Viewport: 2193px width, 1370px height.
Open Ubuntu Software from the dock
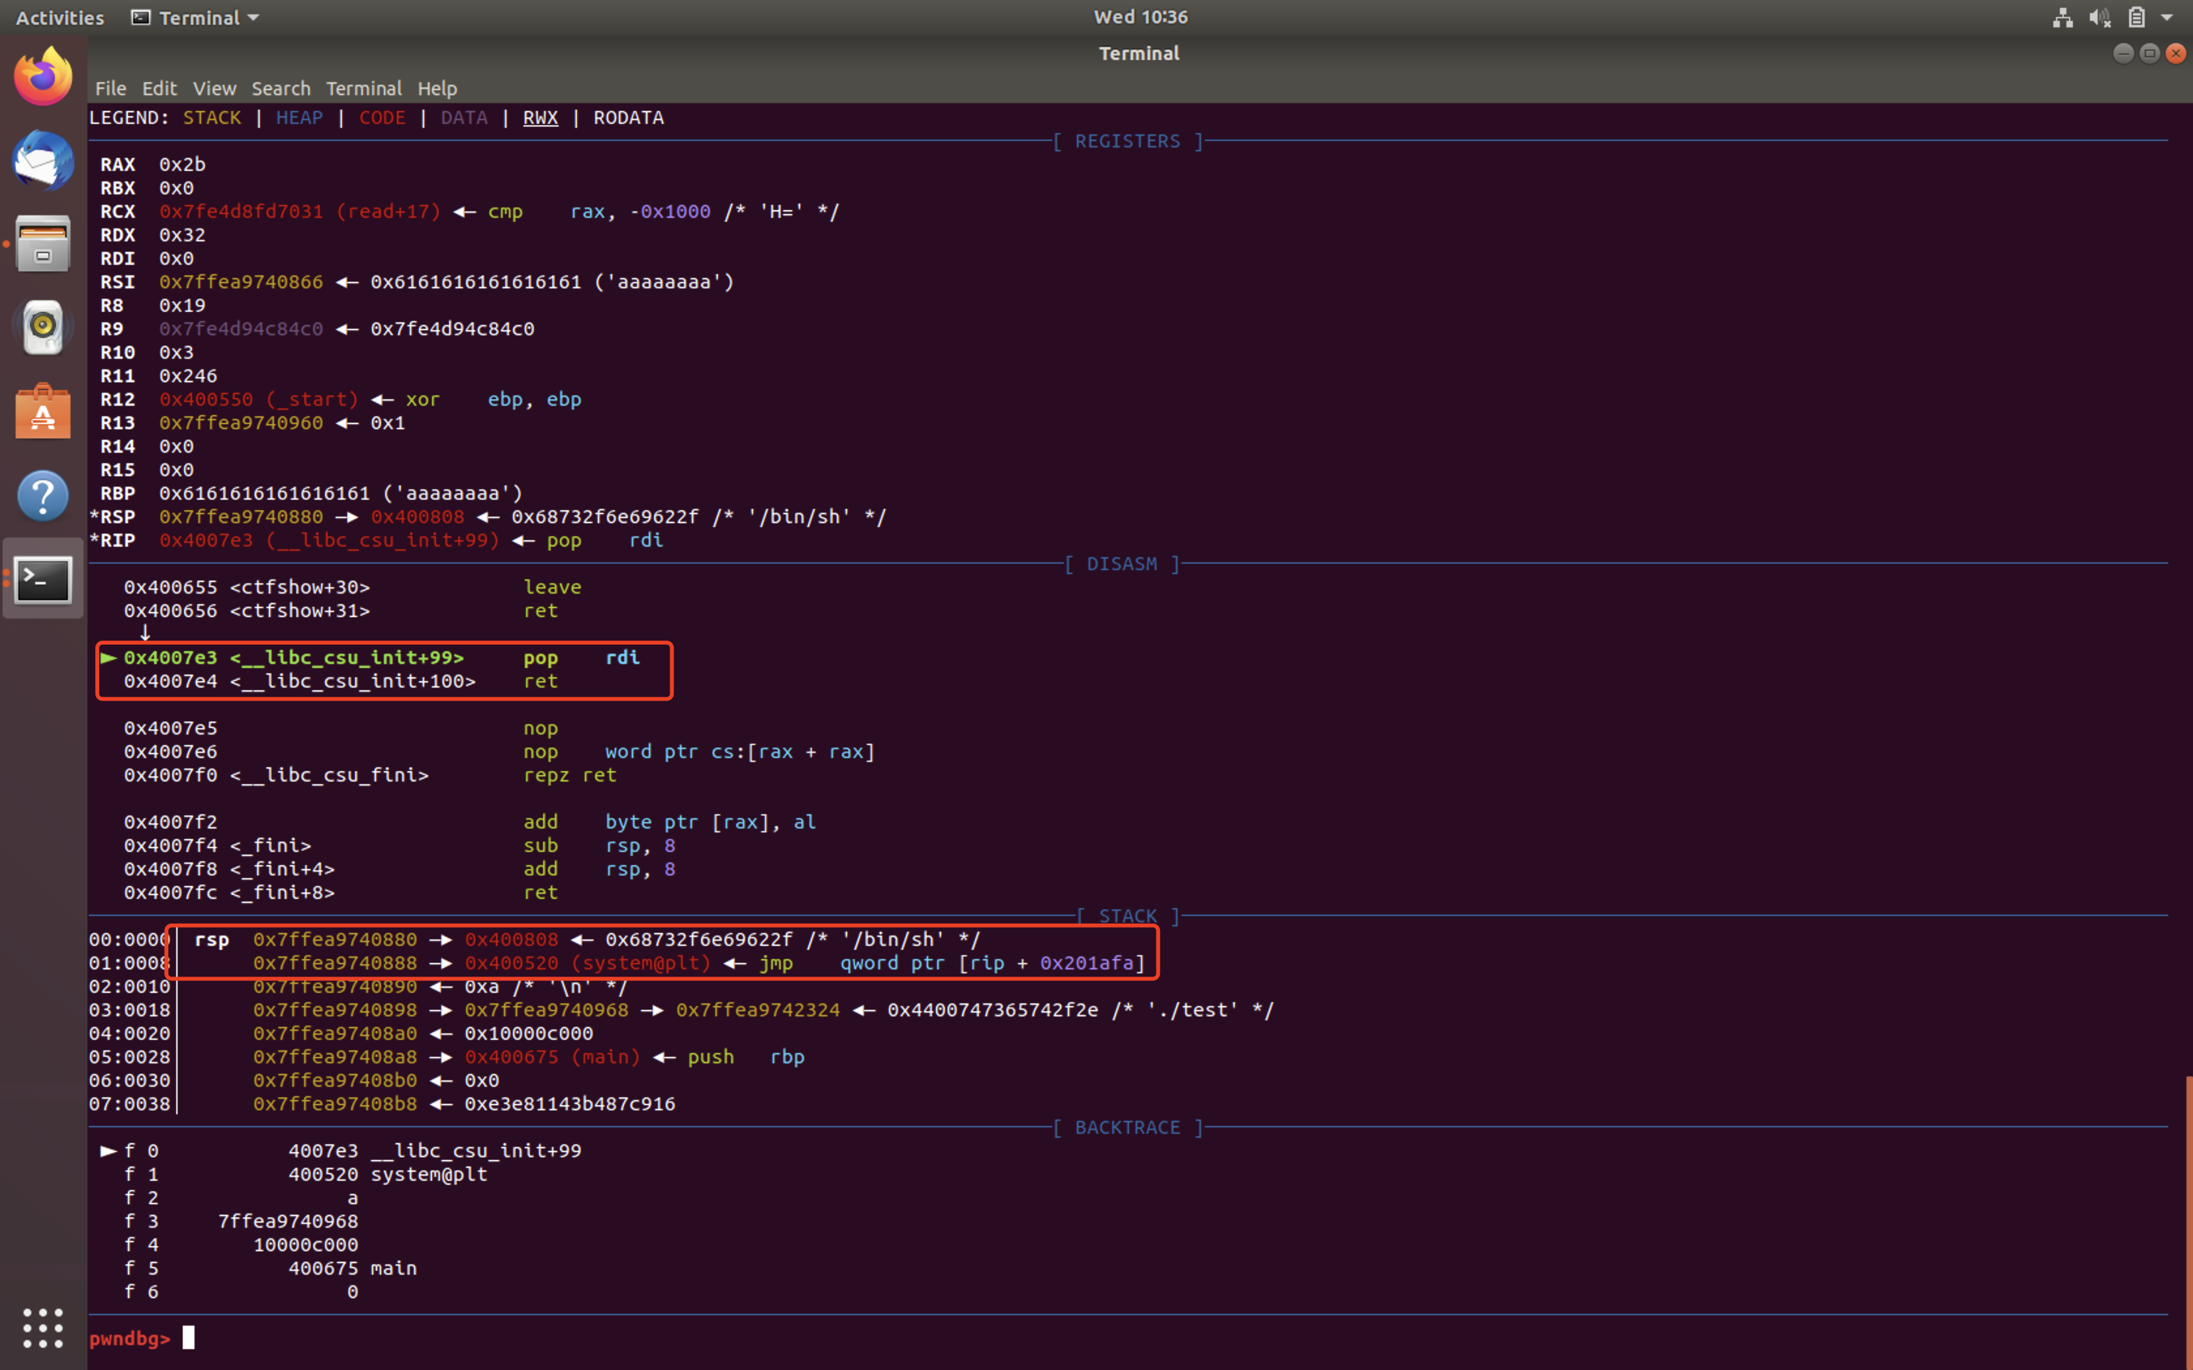coord(42,412)
